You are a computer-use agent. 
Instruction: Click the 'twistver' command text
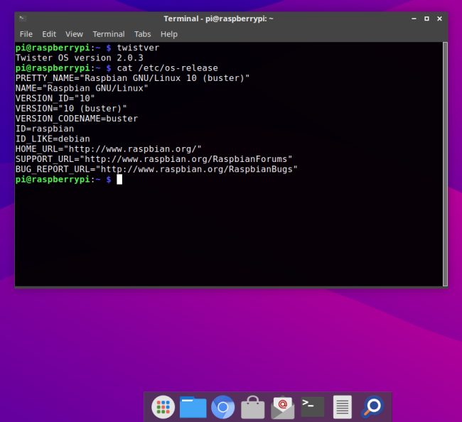tap(138, 48)
